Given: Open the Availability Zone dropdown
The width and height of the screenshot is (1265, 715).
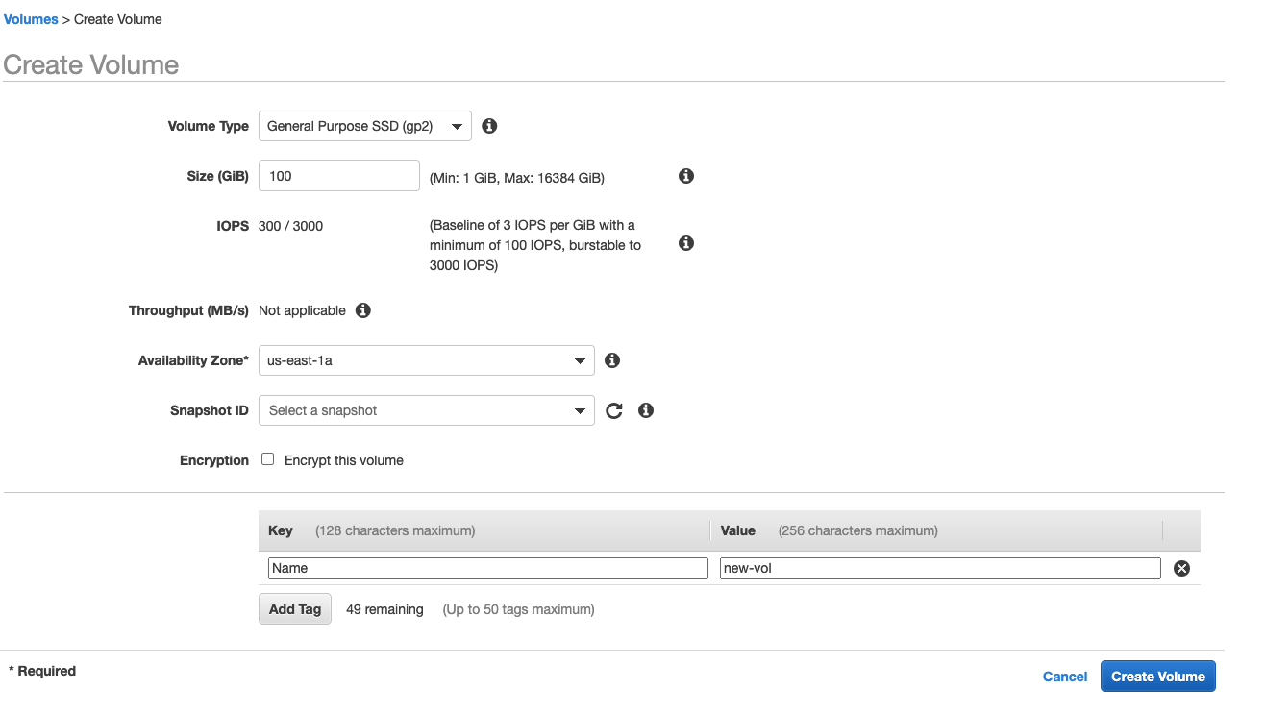Looking at the screenshot, I should [x=427, y=360].
